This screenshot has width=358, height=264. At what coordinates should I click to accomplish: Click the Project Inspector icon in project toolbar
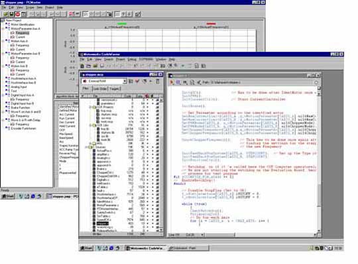point(158,82)
